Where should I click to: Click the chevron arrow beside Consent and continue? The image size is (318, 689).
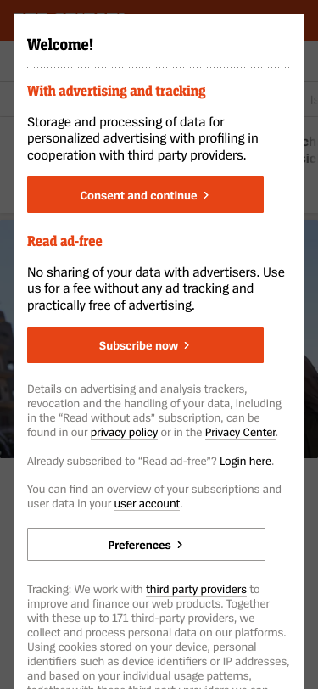click(206, 195)
